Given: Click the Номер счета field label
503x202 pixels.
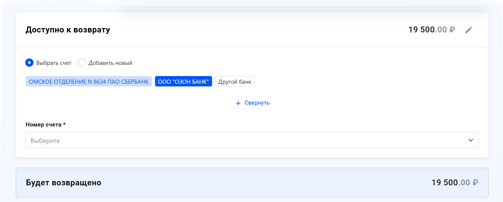Looking at the screenshot, I should (44, 125).
